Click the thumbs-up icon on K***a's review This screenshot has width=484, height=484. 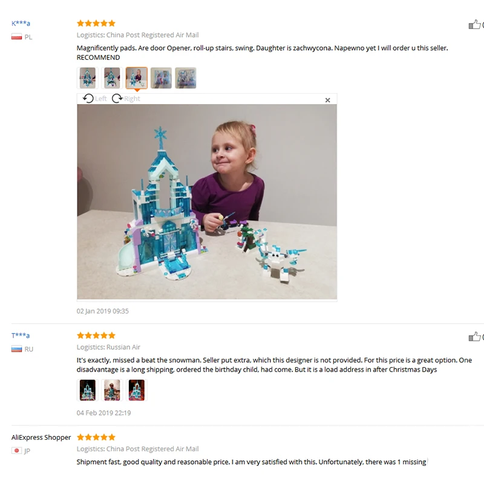pos(474,24)
